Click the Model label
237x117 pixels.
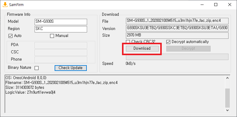point(13,22)
